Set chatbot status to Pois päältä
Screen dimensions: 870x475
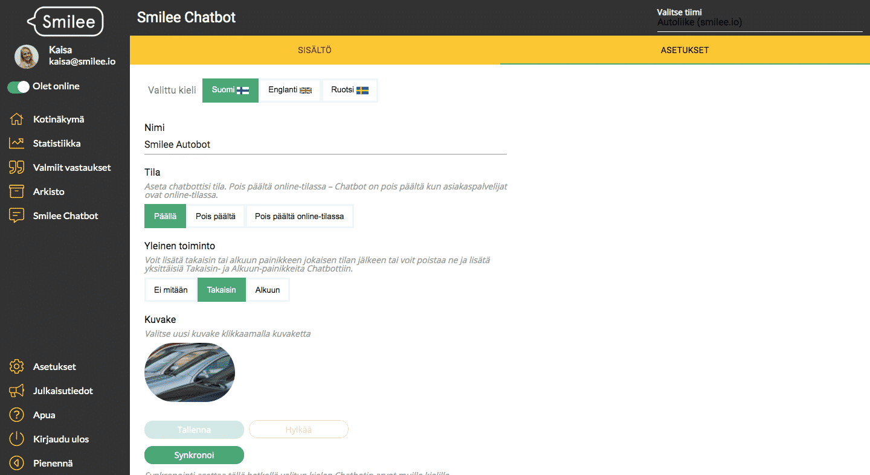coord(216,216)
